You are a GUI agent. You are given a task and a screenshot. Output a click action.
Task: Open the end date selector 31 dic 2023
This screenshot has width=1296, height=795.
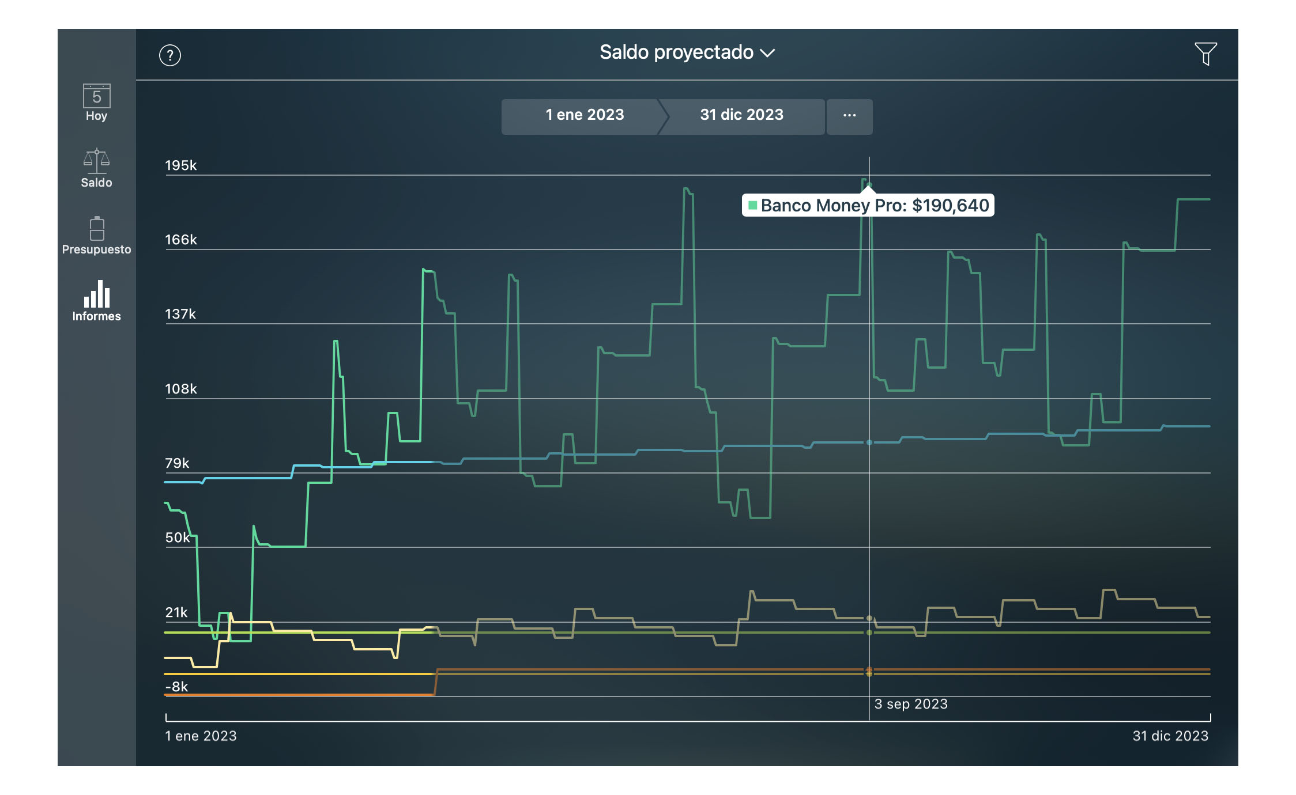[741, 115]
